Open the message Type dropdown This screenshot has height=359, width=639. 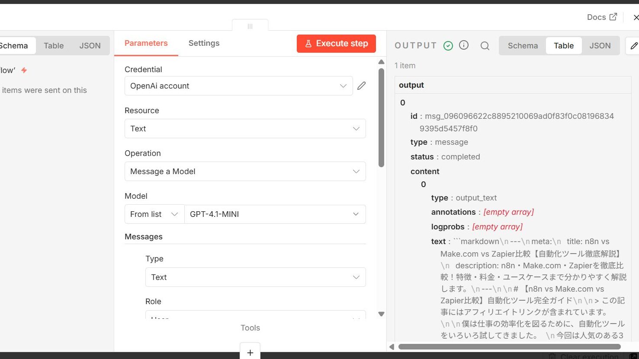coord(255,277)
